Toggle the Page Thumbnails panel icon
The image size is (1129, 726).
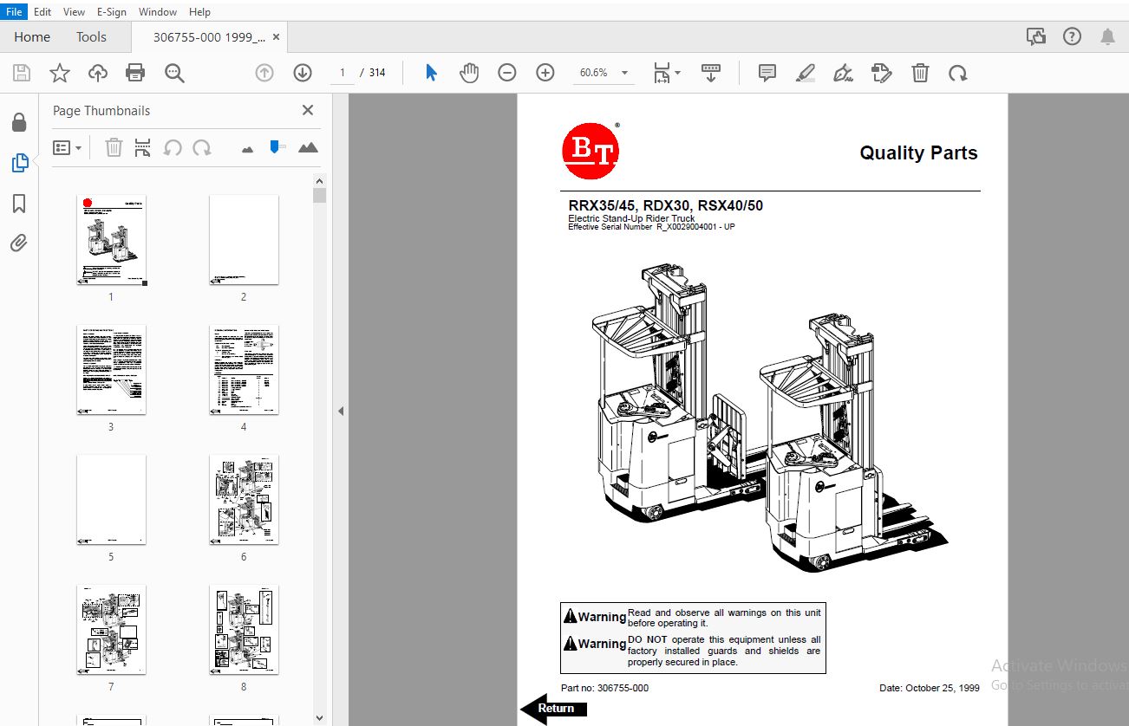pyautogui.click(x=19, y=162)
